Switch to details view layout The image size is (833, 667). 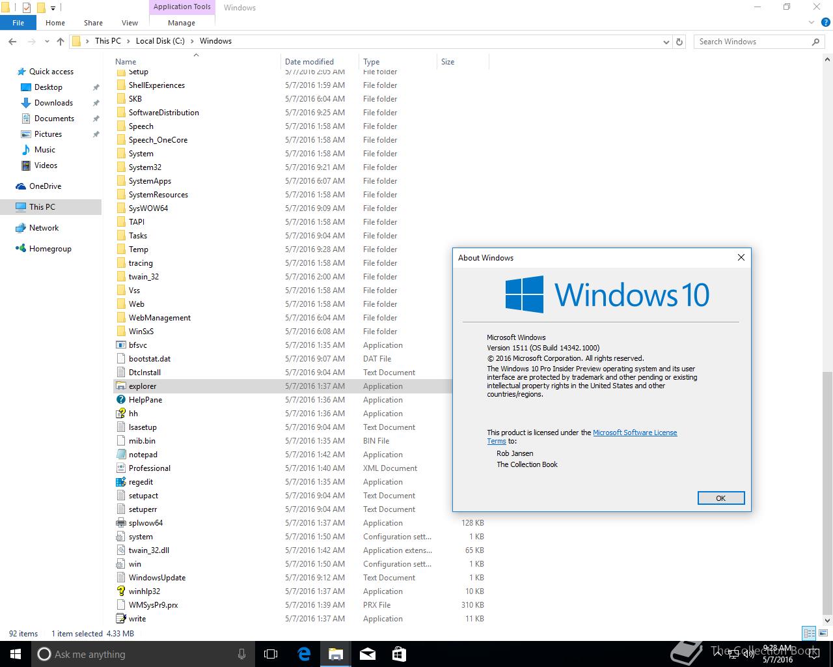809,633
